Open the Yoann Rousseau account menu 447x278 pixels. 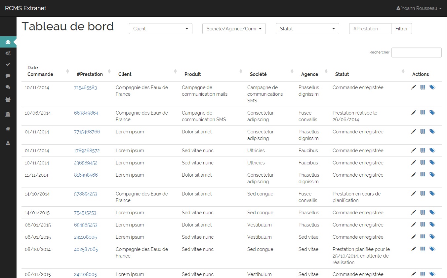[x=419, y=8]
